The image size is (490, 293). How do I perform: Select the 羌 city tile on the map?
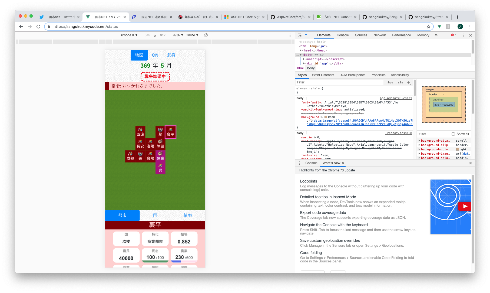[x=140, y=156]
